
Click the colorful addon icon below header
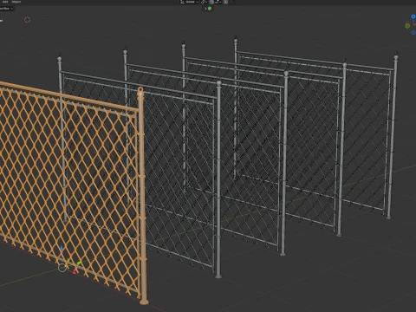pyautogui.click(x=210, y=9)
